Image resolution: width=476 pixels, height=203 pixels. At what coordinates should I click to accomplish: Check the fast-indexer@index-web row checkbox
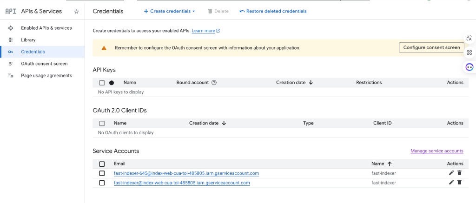pos(102,183)
